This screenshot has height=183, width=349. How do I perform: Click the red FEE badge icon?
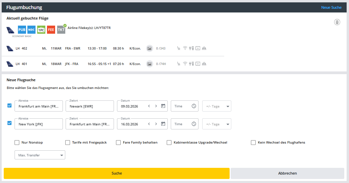tap(51, 30)
